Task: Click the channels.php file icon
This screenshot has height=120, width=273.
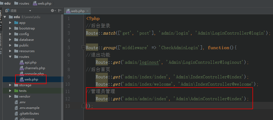Action: [x=22, y=68]
